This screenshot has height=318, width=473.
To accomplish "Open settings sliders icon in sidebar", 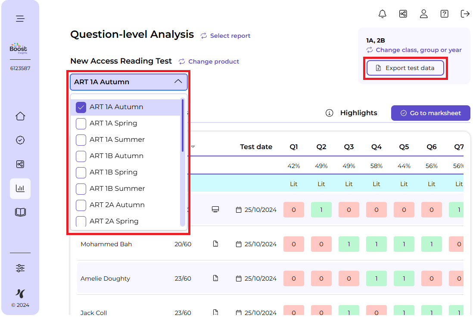I will click(20, 268).
